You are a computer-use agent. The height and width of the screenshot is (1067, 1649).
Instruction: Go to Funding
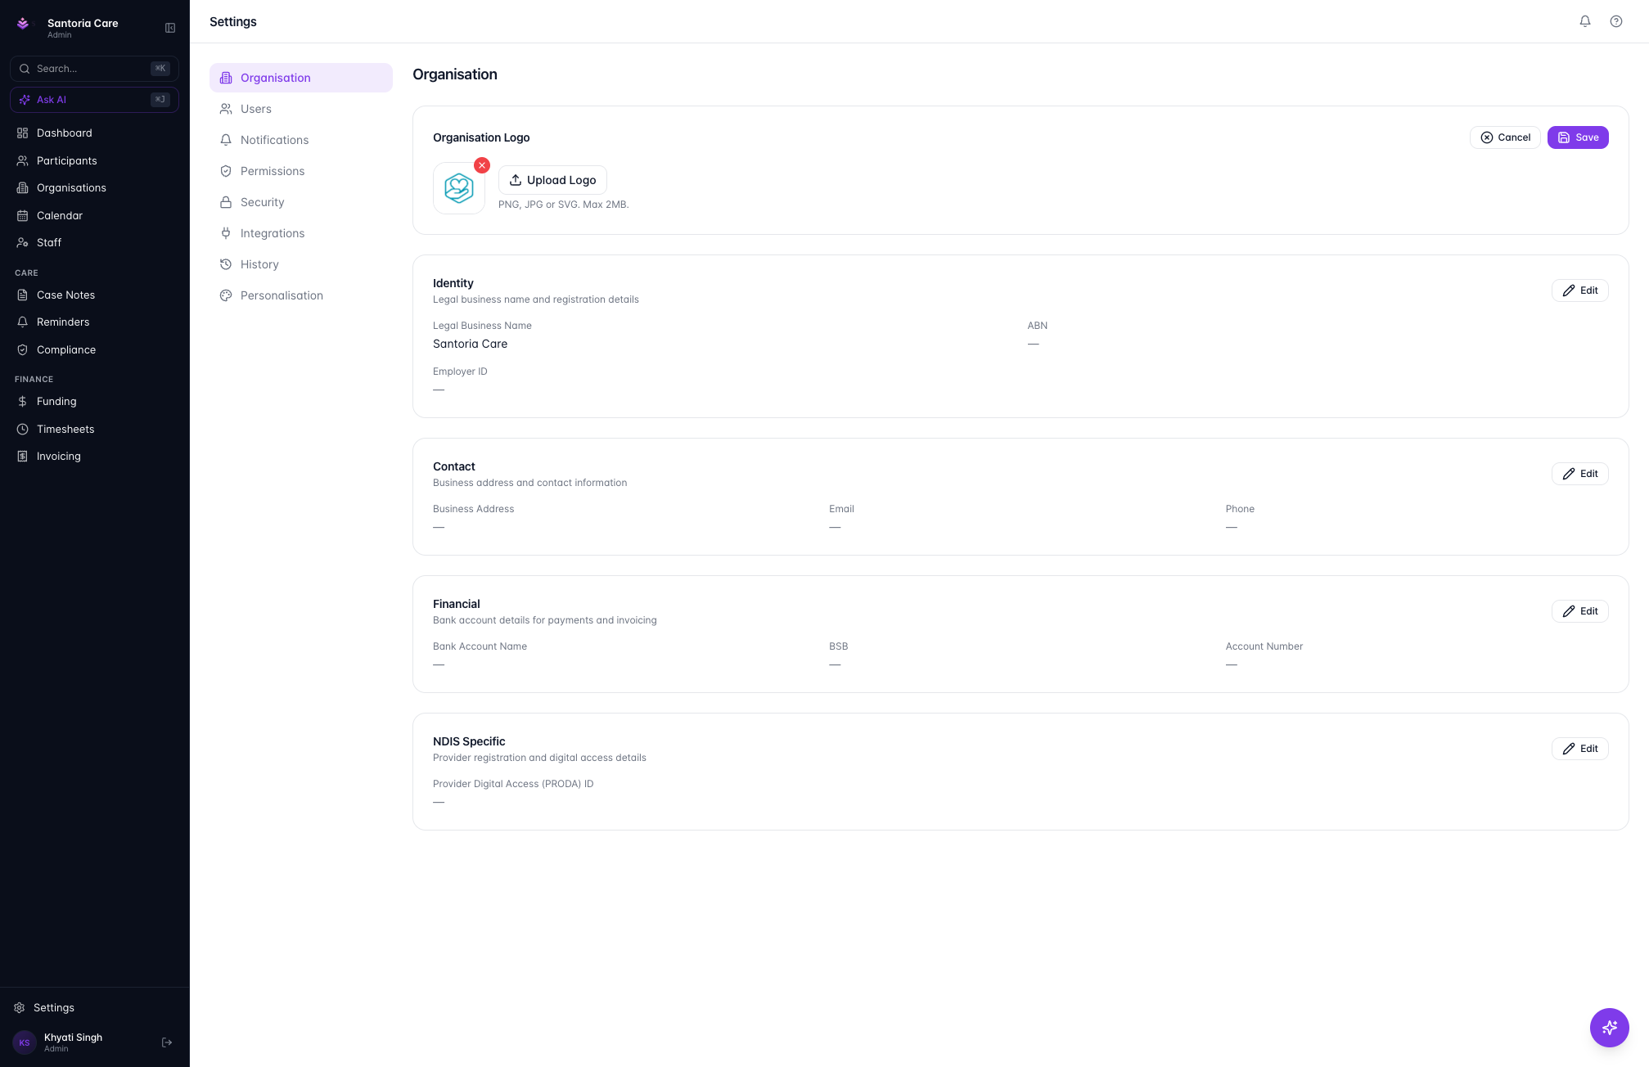[94, 402]
